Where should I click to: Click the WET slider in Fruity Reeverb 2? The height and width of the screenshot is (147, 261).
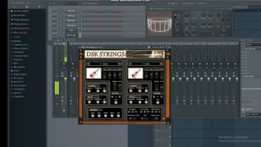click(x=228, y=18)
